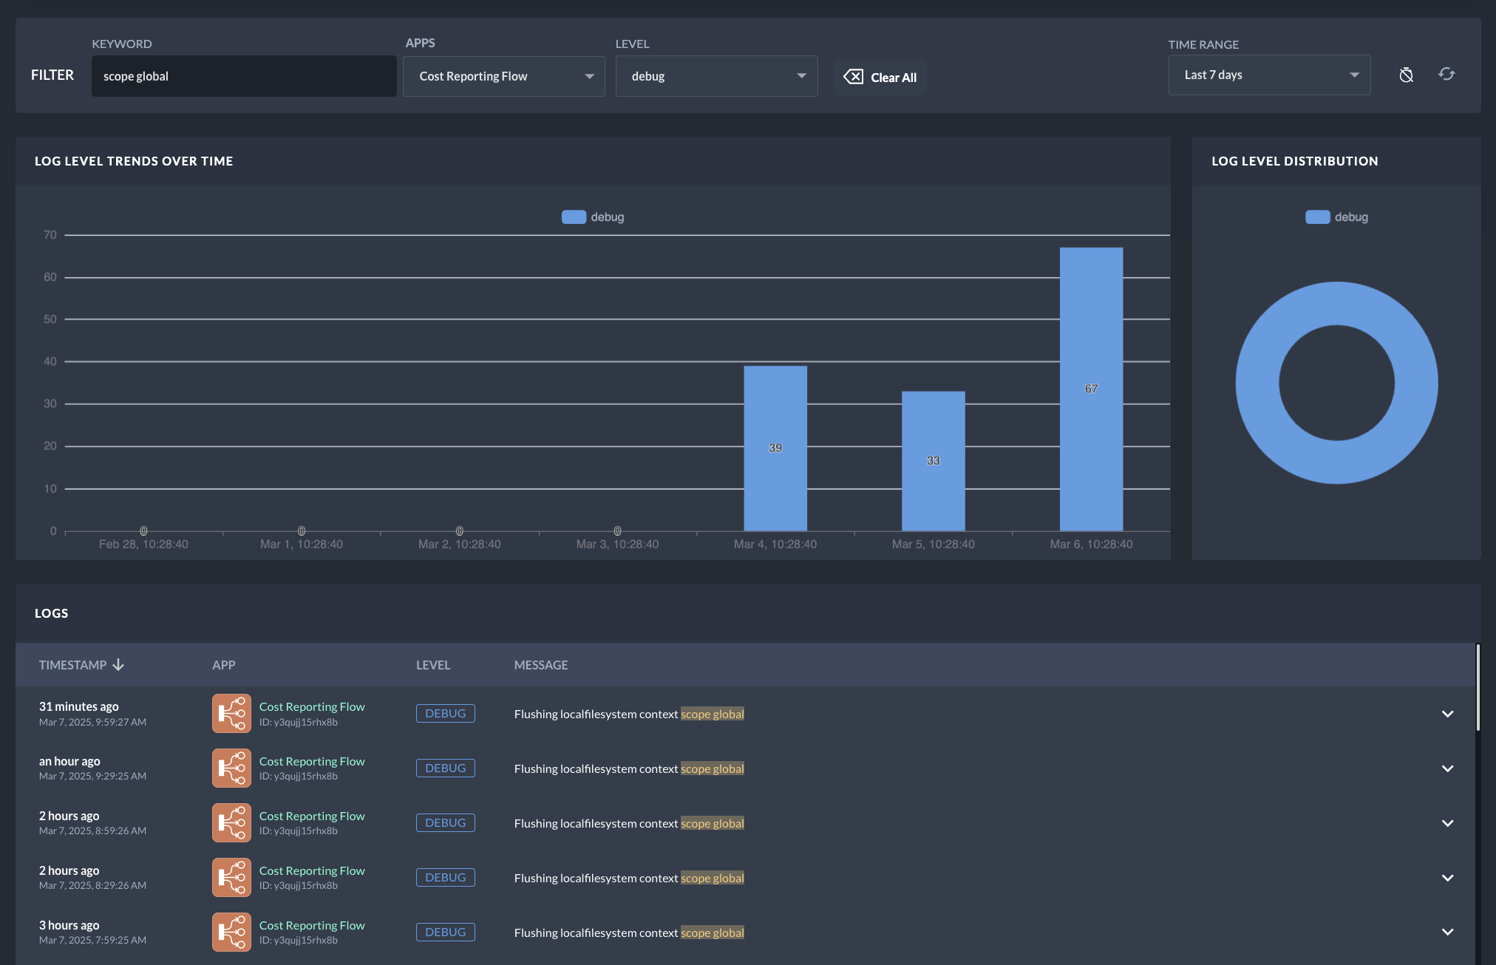Image resolution: width=1496 pixels, height=965 pixels.
Task: Toggle debug legend in the distribution chart
Action: pos(1336,217)
